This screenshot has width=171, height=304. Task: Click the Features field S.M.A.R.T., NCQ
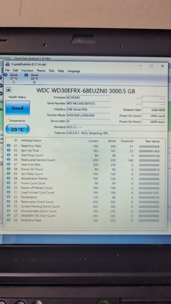[x=116, y=133]
